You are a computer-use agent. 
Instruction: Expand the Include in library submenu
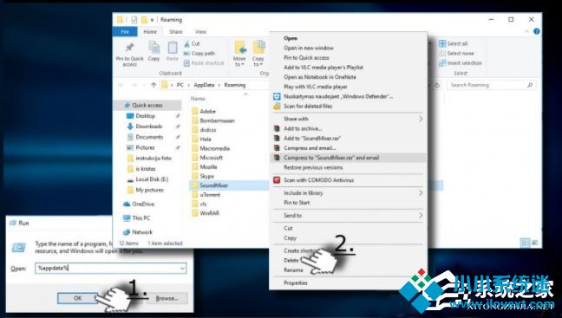348,193
